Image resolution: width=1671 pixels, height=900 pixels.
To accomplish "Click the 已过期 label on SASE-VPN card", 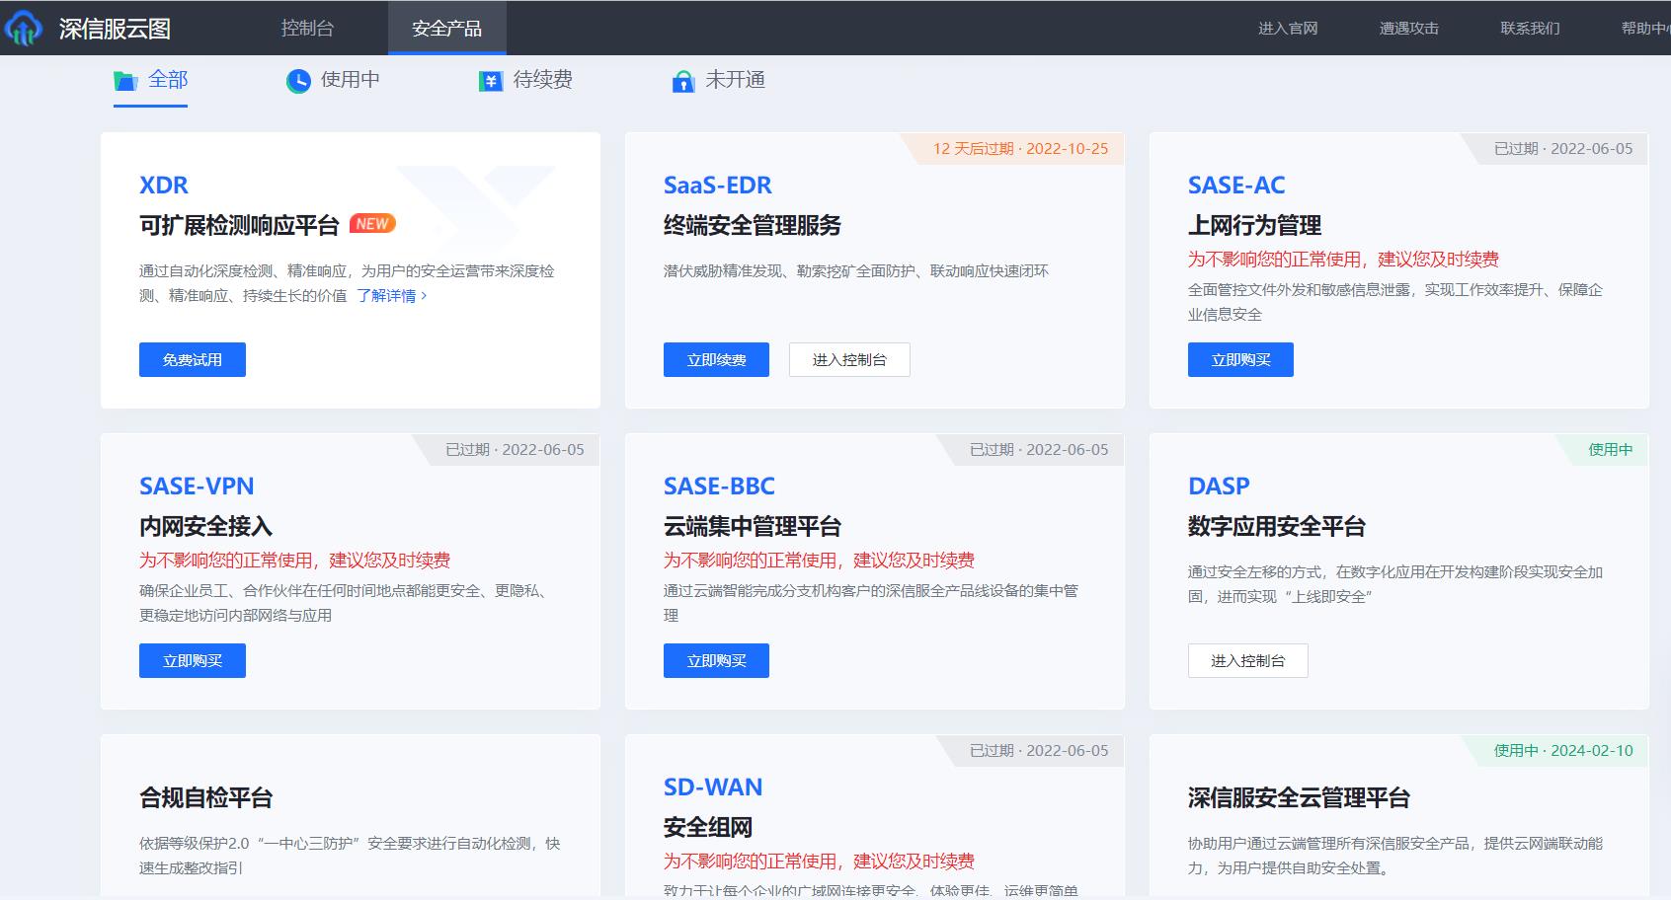I will tap(515, 450).
